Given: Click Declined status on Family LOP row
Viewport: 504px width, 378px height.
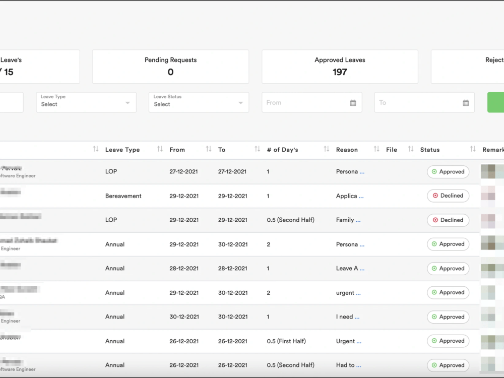Looking at the screenshot, I should pos(448,220).
